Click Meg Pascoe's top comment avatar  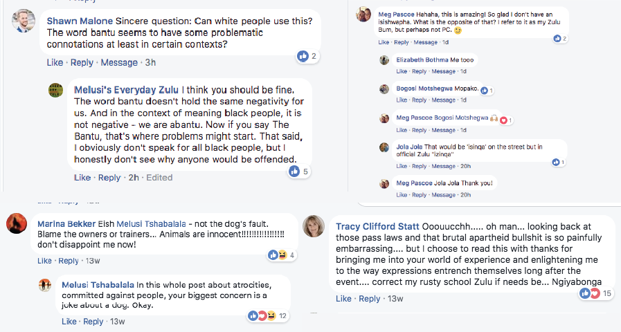(x=363, y=14)
